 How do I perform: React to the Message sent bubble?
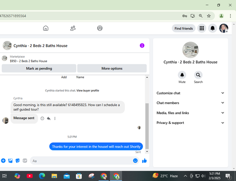pos(42,118)
